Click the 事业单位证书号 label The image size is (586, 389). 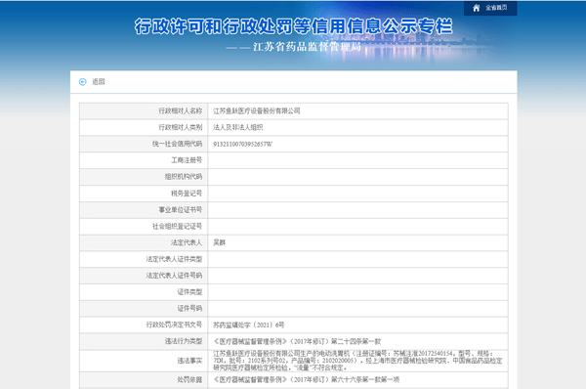coord(181,210)
